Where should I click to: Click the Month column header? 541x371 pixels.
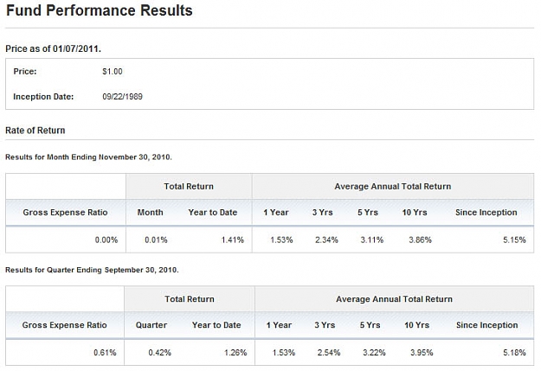point(150,213)
